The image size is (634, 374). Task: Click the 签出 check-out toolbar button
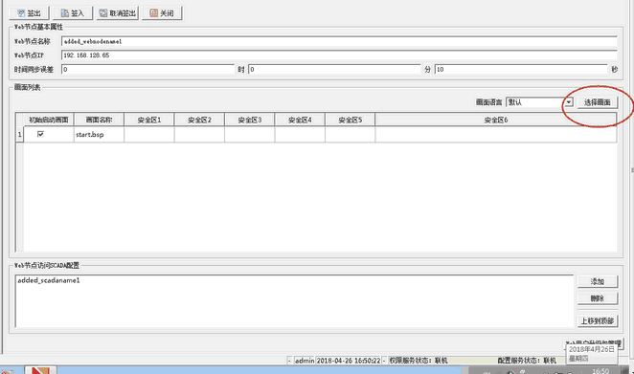click(x=29, y=13)
